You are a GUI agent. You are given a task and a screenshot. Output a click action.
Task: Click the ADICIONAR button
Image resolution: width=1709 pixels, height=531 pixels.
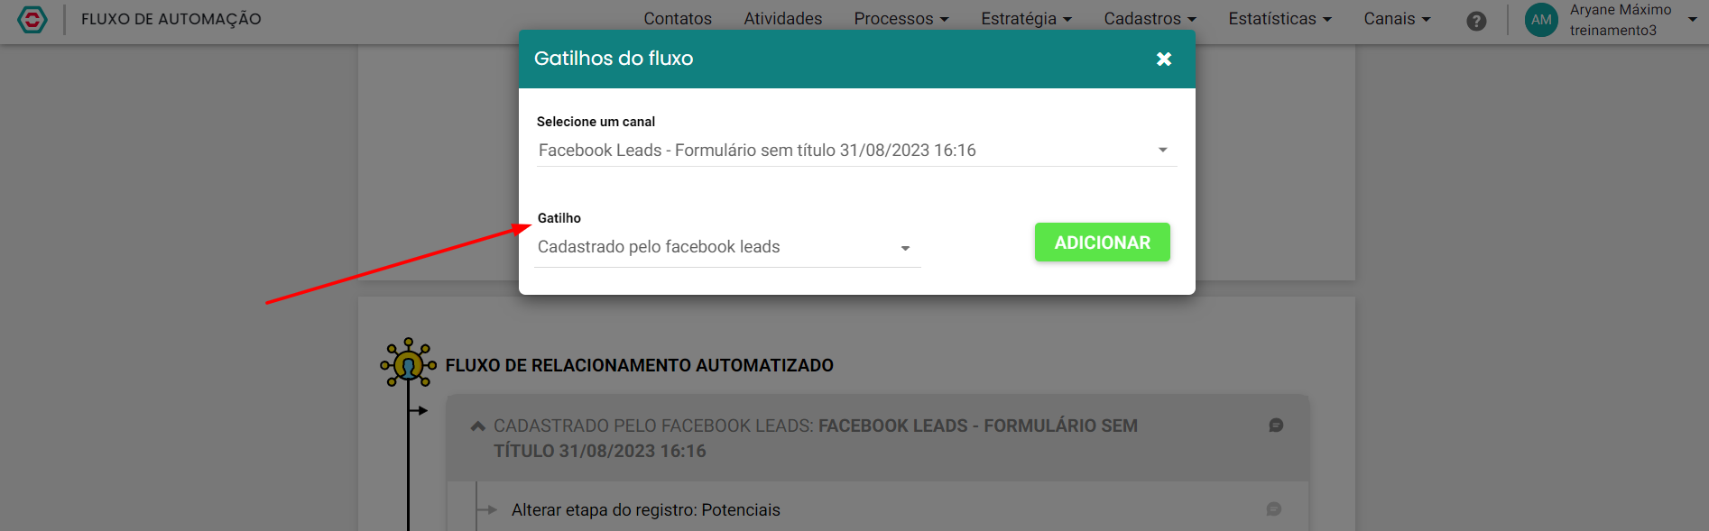pos(1103,243)
